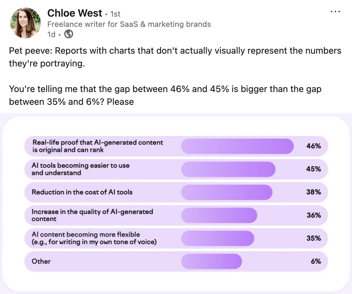352x294 pixels.
Task: Click the 'Pet peeve' opening paragraph
Action: tap(175, 57)
